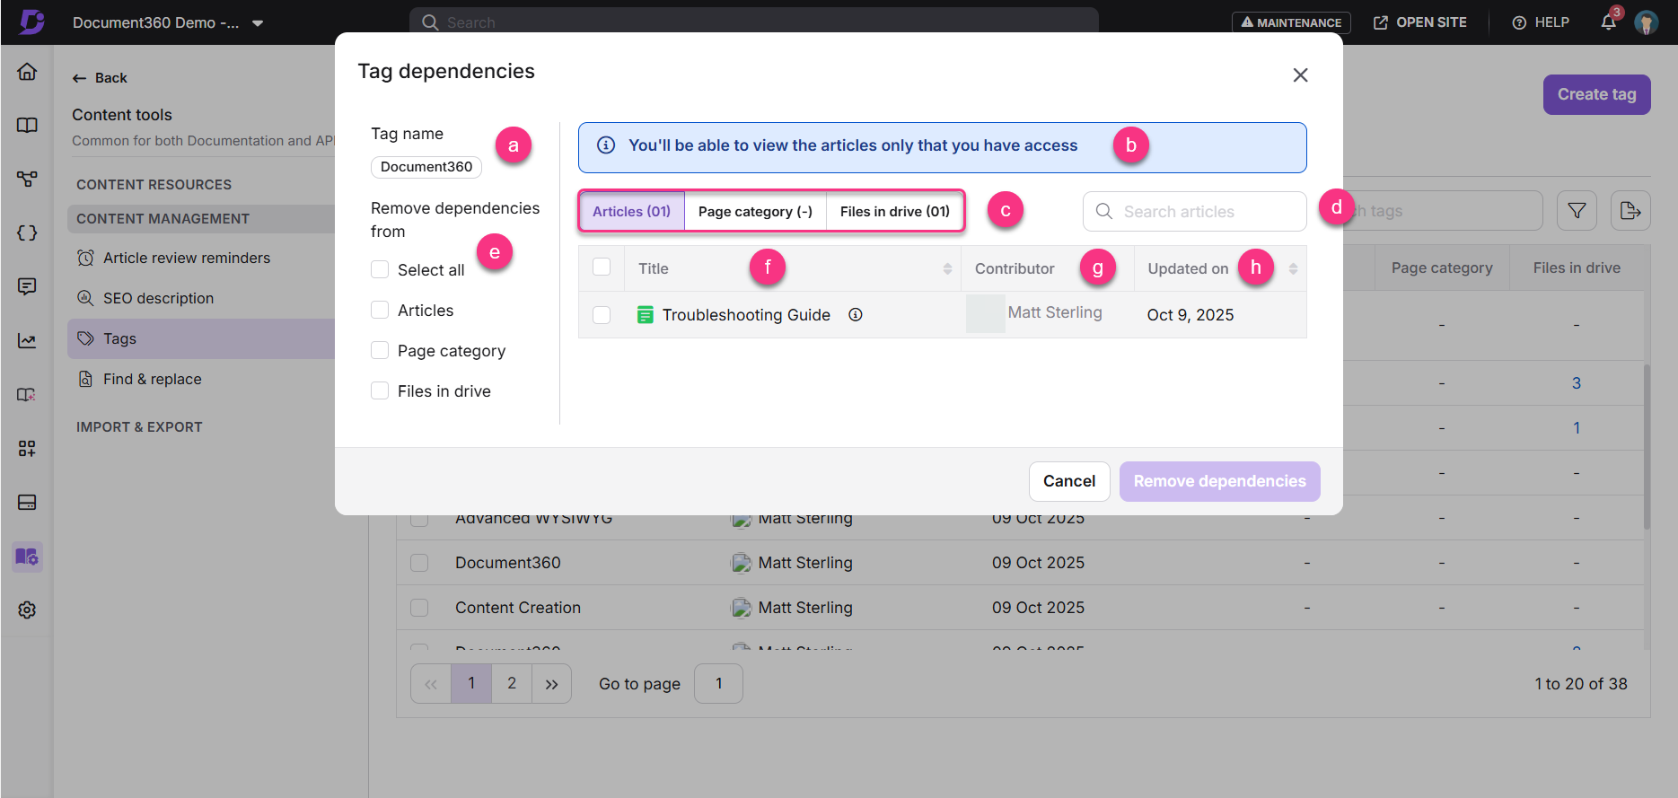
Task: Click the top Search bar
Action: coord(754,22)
